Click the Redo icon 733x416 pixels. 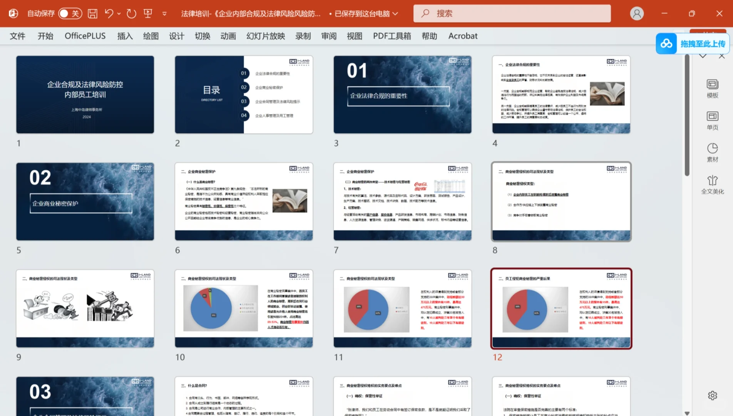131,13
